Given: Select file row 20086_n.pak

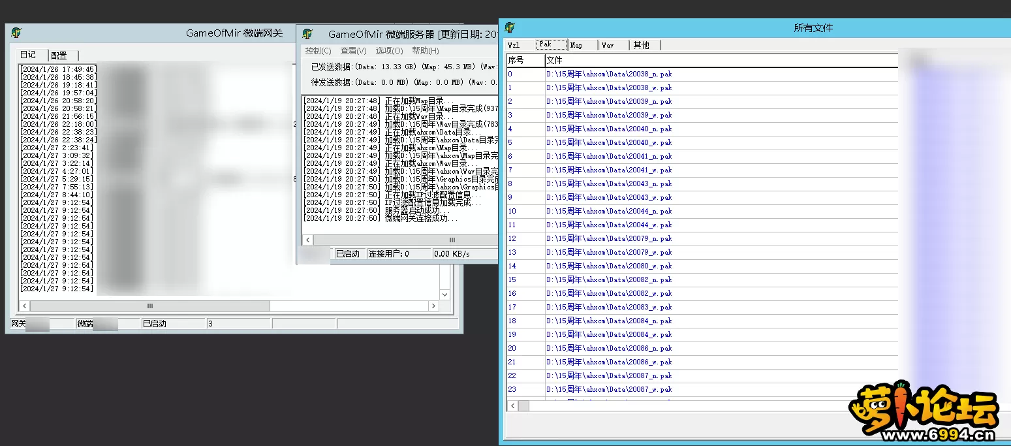Looking at the screenshot, I should (702, 349).
